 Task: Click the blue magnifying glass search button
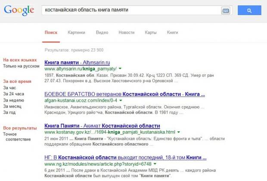(x=250, y=10)
